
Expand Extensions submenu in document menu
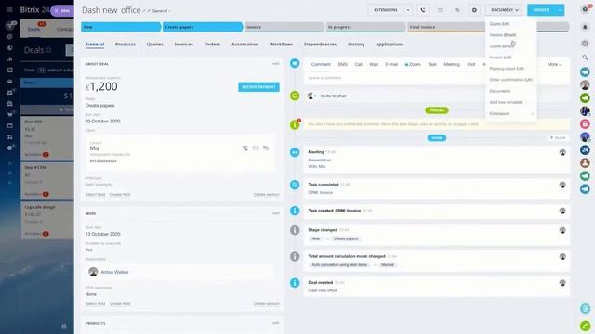pyautogui.click(x=511, y=113)
